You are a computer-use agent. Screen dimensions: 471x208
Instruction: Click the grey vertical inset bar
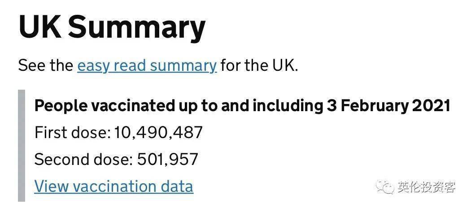pos(22,146)
